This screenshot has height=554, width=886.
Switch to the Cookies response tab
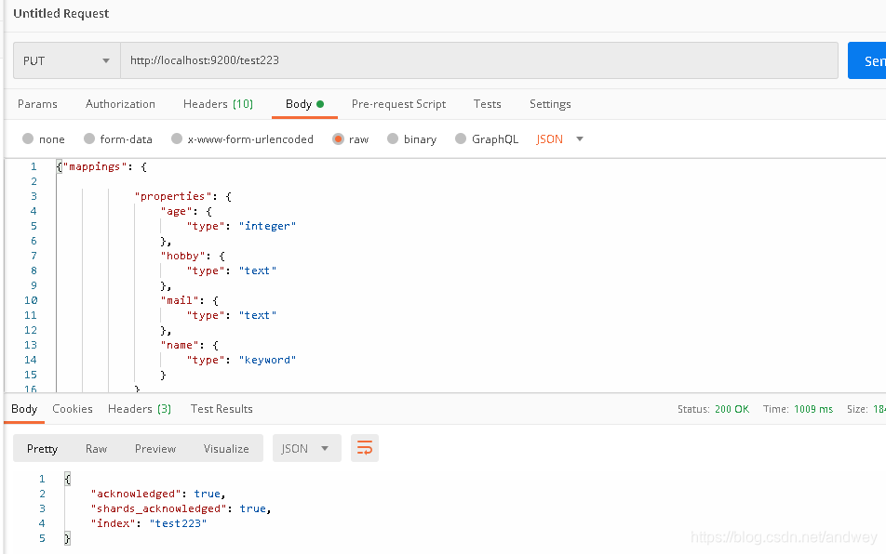pyautogui.click(x=72, y=408)
